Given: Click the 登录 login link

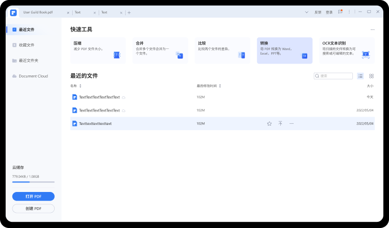Looking at the screenshot, I should point(329,12).
